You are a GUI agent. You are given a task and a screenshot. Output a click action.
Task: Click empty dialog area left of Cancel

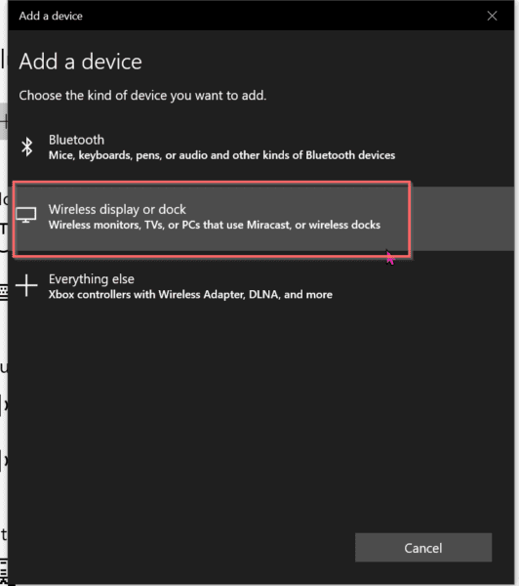(x=181, y=548)
